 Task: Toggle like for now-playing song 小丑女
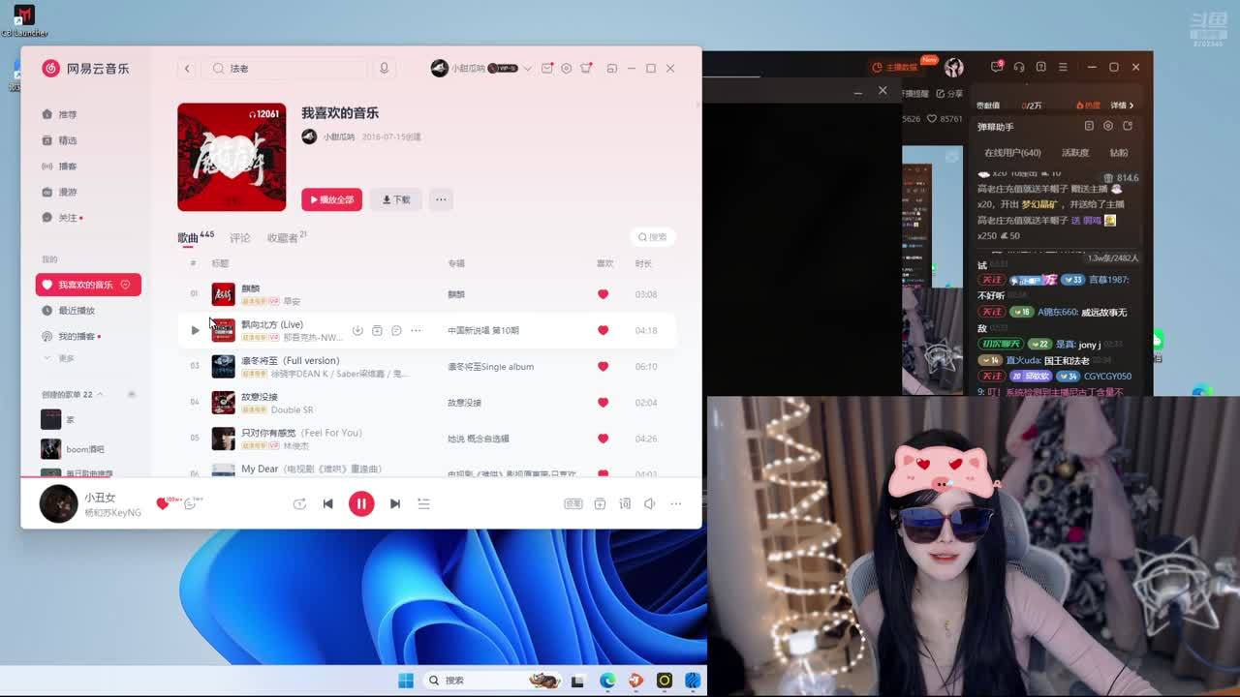click(x=162, y=503)
